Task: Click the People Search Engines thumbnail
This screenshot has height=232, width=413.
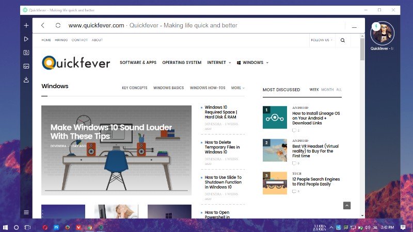Action: click(x=275, y=183)
